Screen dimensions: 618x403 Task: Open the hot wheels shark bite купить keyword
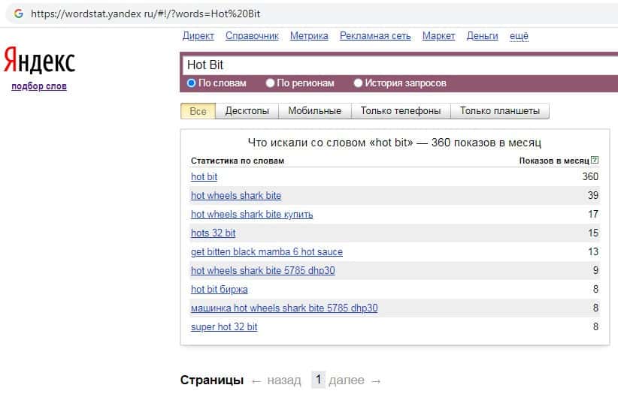pyautogui.click(x=252, y=214)
